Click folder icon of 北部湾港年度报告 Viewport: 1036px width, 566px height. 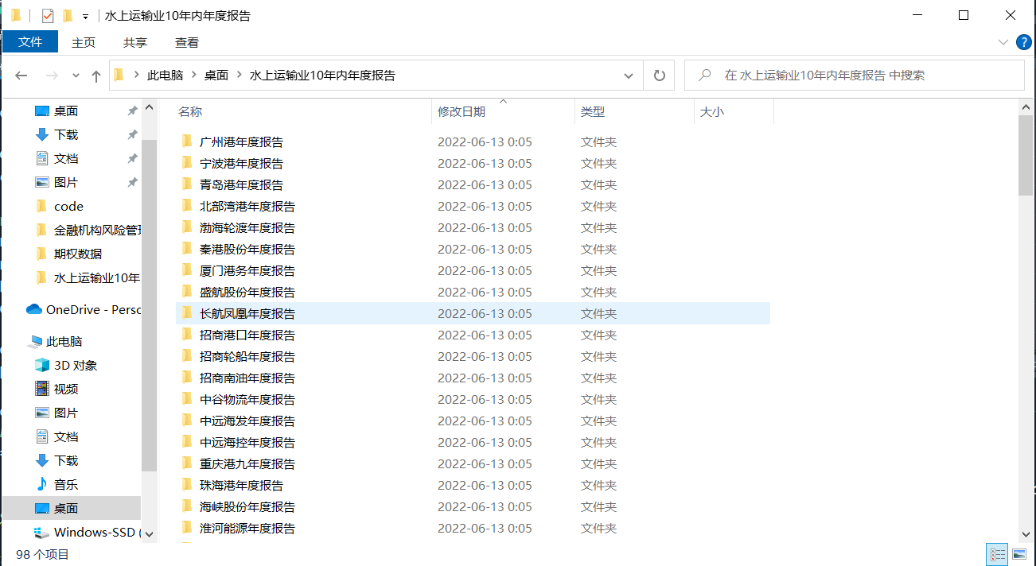187,206
